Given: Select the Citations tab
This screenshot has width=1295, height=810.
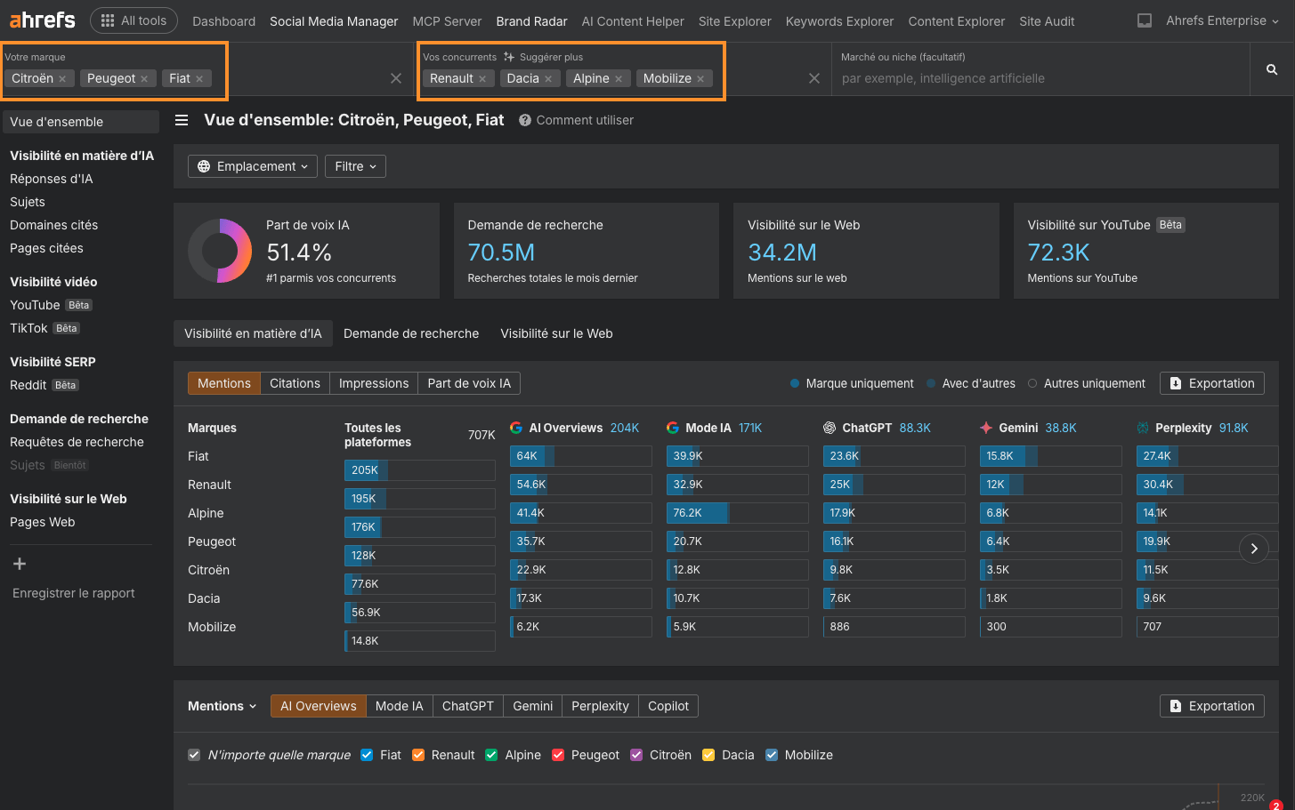Looking at the screenshot, I should (x=295, y=383).
